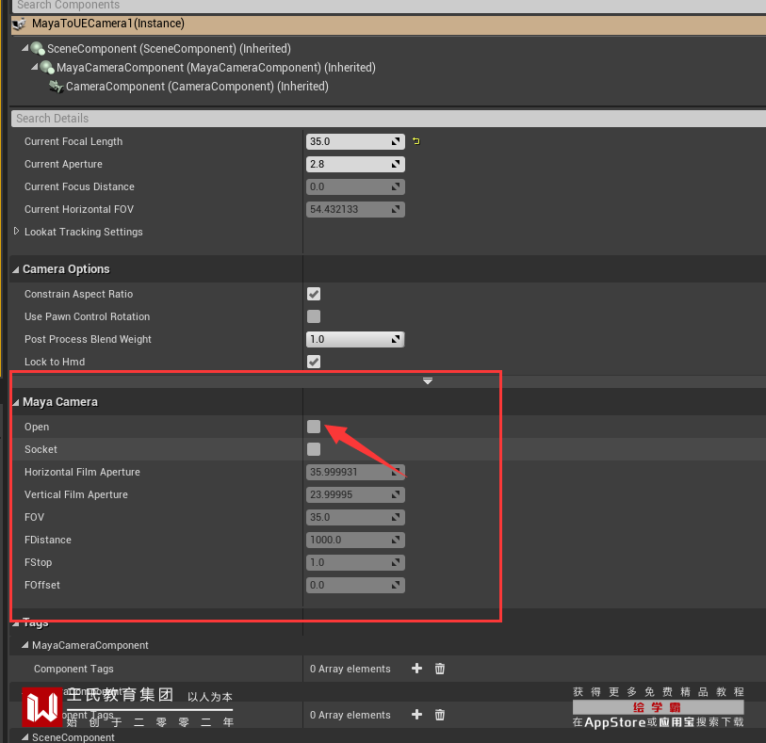Collapse the Camera Options section
Screen dimensions: 766x743
[16, 269]
